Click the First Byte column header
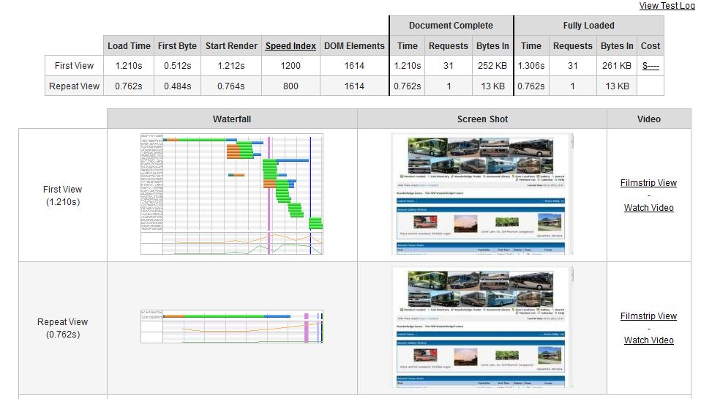The width and height of the screenshot is (701, 399). point(177,45)
